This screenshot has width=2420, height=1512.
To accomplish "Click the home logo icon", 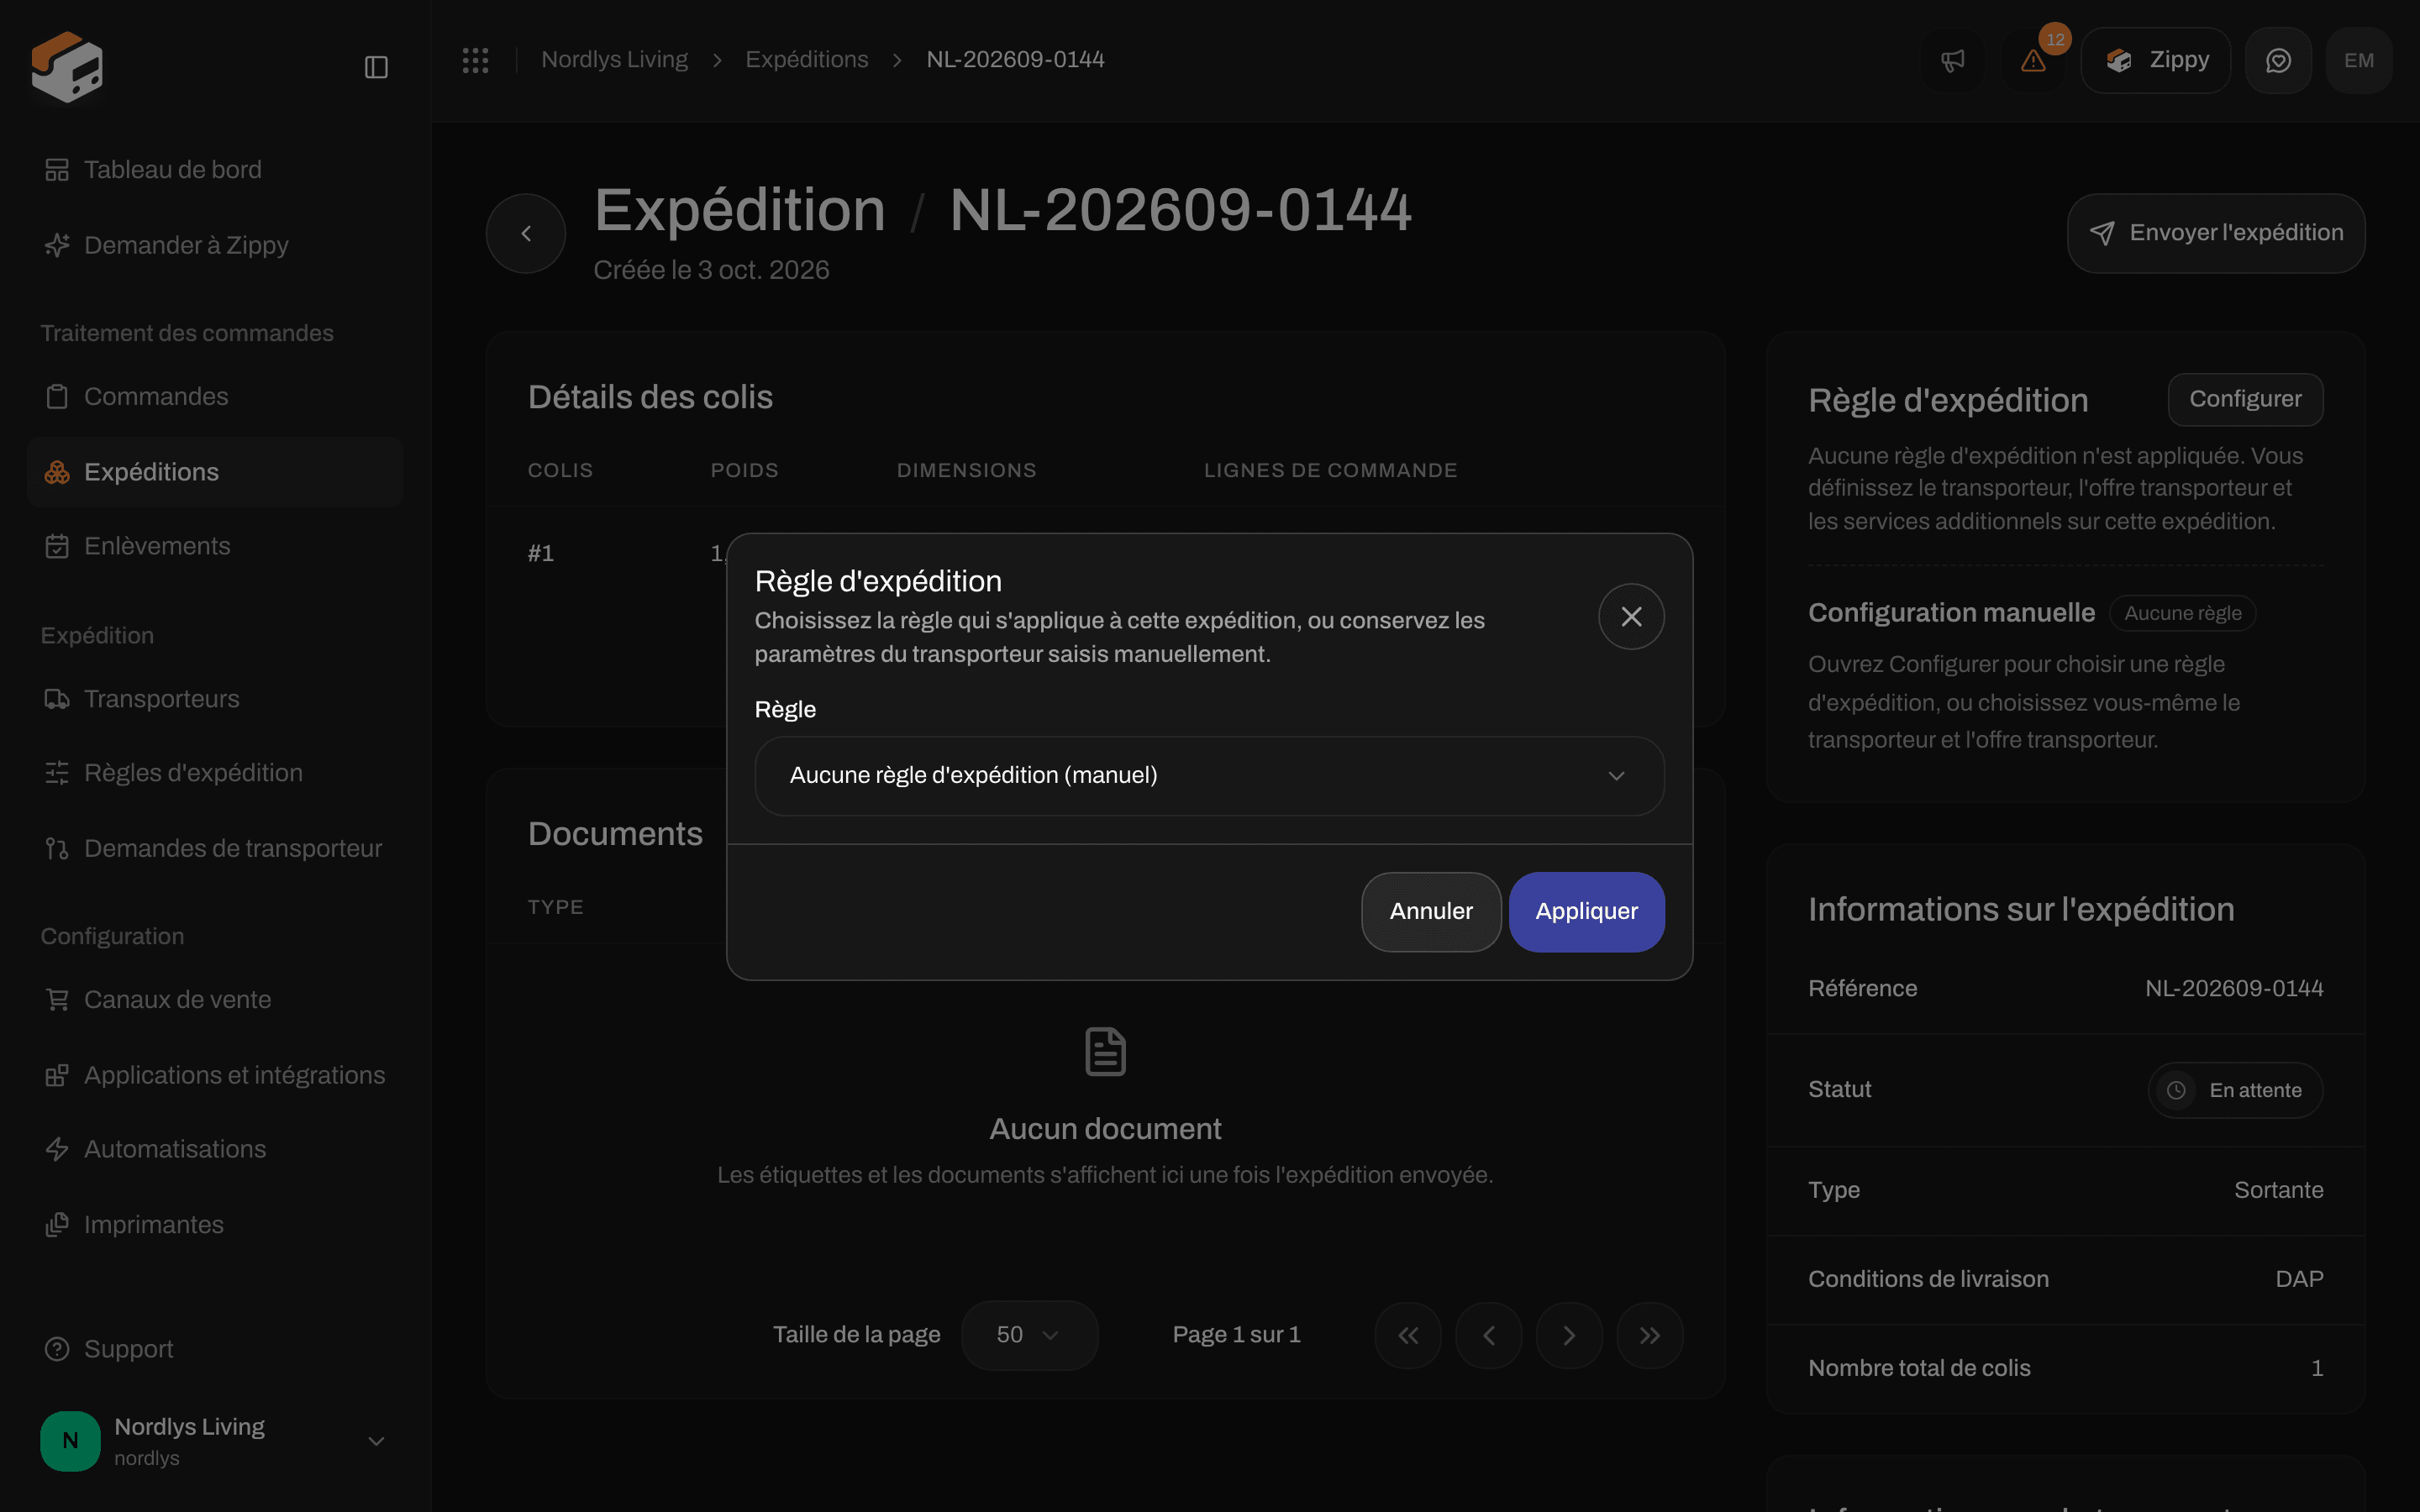I will [67, 67].
